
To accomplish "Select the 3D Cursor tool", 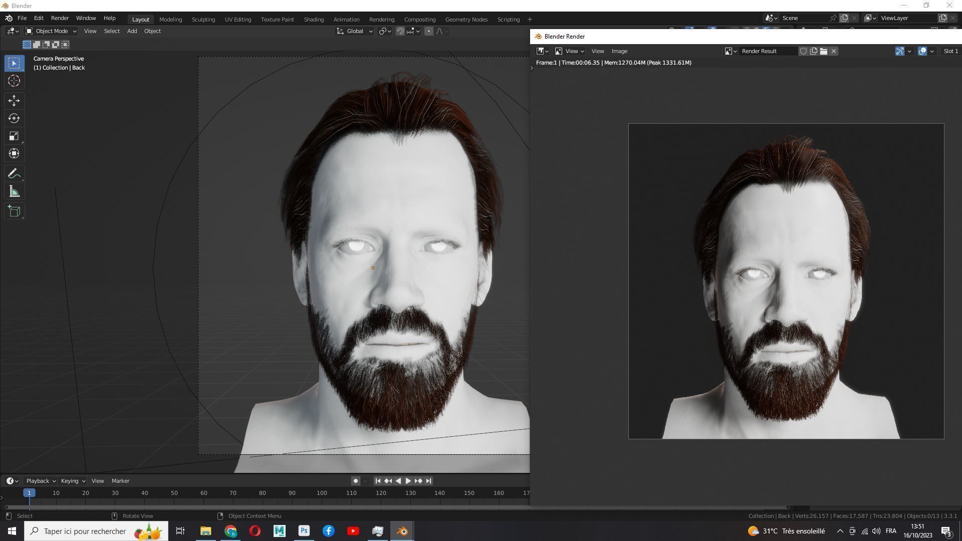I will point(14,81).
